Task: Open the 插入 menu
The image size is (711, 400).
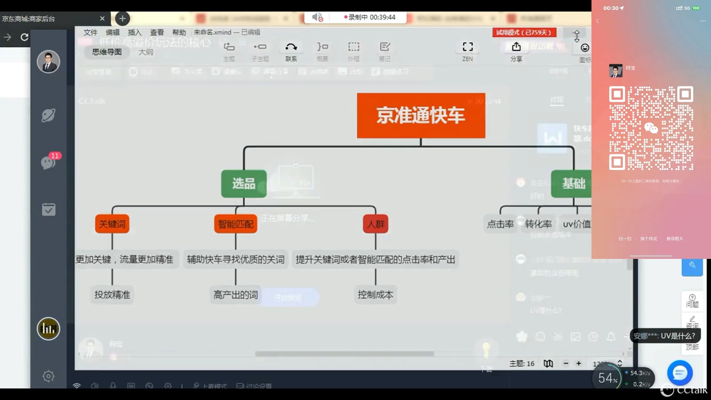Action: click(135, 32)
